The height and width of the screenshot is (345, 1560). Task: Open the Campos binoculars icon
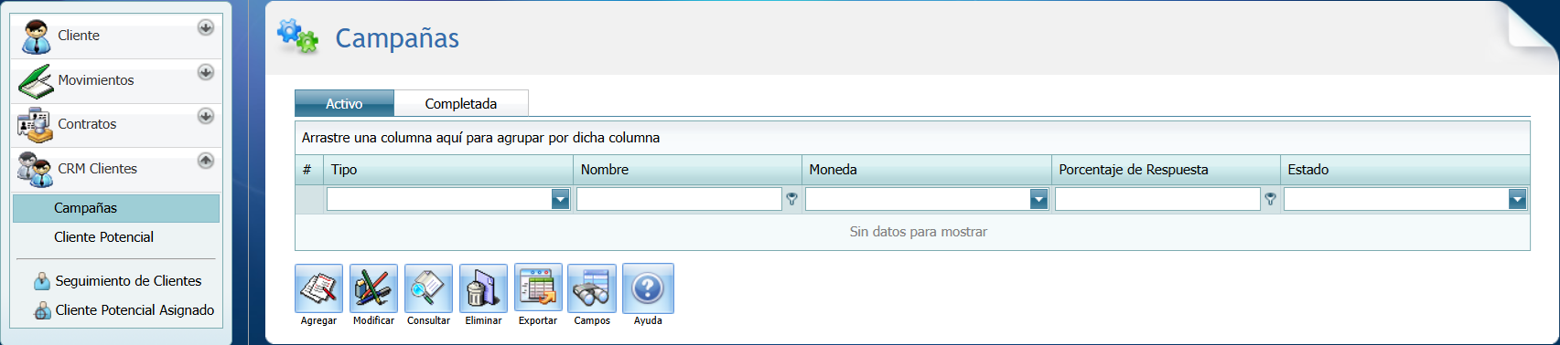pos(592,288)
